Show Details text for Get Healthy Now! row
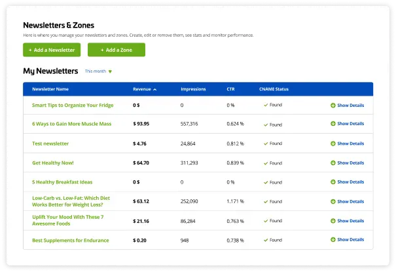The image size is (396, 272). coord(351,163)
